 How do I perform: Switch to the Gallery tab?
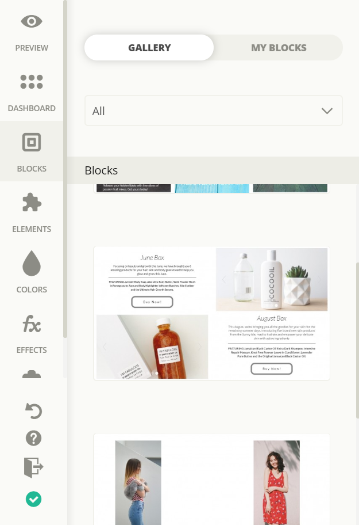[149, 48]
